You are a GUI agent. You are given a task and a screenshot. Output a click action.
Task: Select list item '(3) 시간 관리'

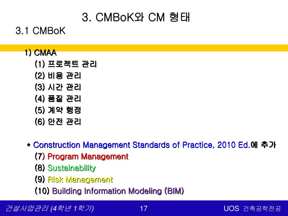[x=58, y=87]
